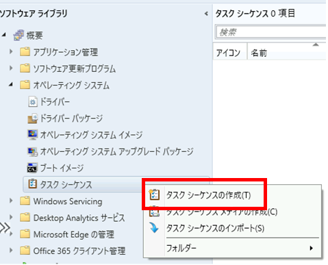Choose タスク シーケンスのインポート(S) menu entry

point(215,228)
